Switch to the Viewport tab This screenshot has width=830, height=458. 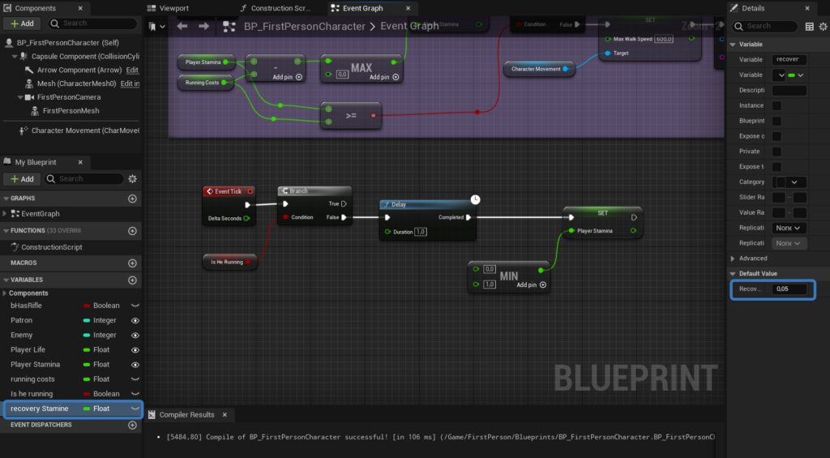click(173, 8)
